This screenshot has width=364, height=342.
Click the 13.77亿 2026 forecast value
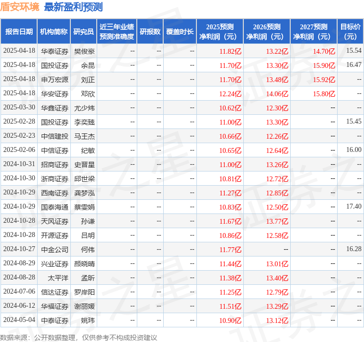pyautogui.click(x=277, y=221)
